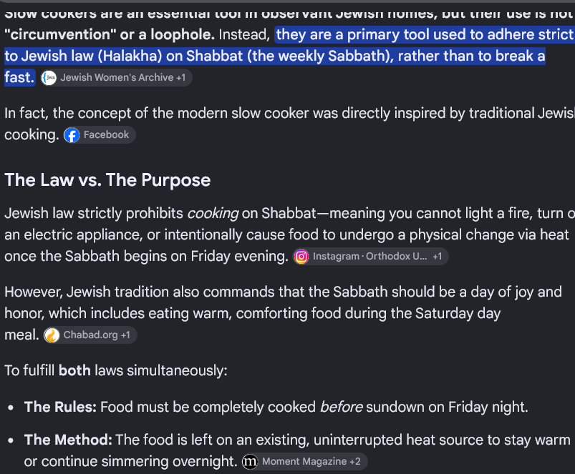Expand the +1 count beside Instagram source

click(x=437, y=256)
